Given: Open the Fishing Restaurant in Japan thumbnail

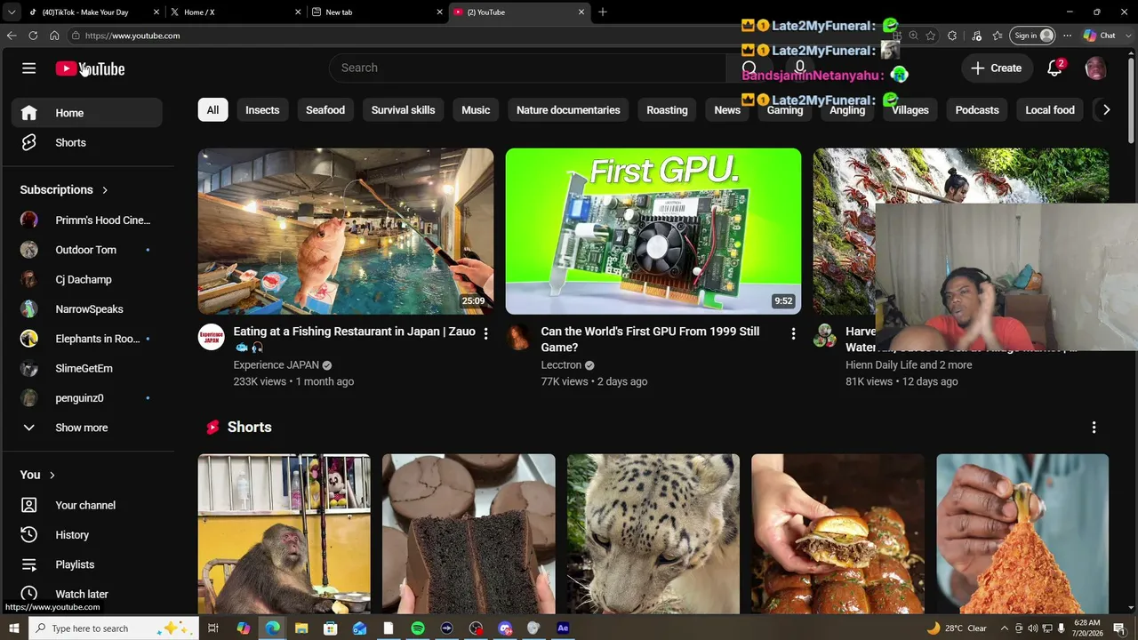Looking at the screenshot, I should (346, 231).
